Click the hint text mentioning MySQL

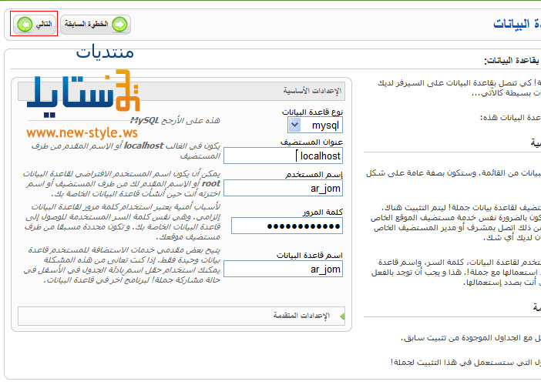point(175,120)
